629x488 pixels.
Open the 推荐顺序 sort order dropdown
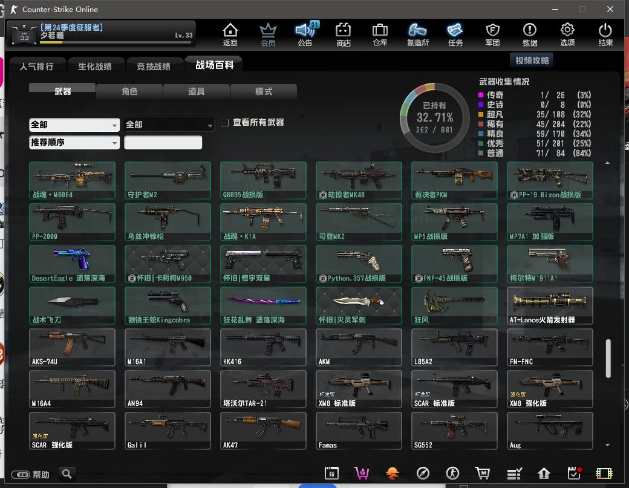[74, 143]
